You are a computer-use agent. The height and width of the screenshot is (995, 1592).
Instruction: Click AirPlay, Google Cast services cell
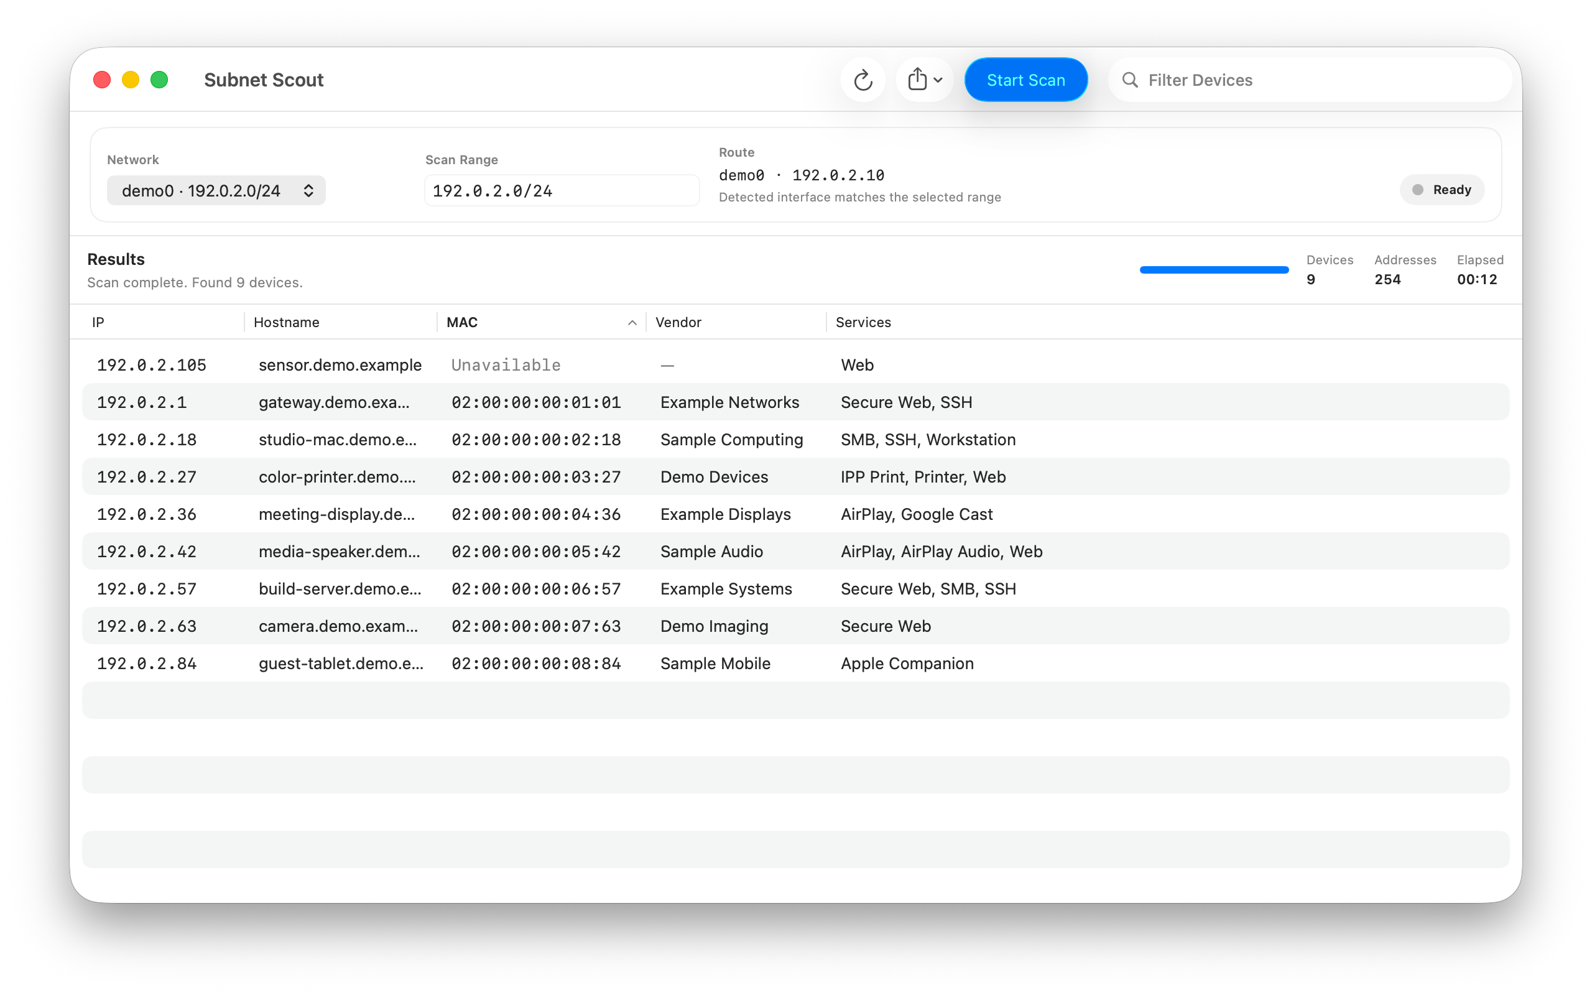point(917,515)
